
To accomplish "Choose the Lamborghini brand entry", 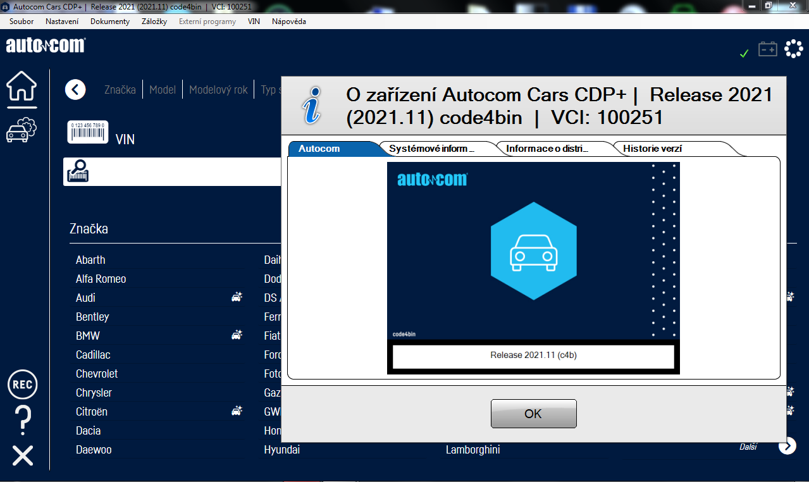I will [x=472, y=450].
